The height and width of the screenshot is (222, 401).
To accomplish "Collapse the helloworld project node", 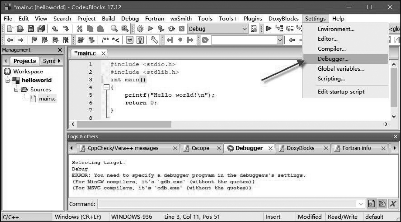I will 8,80.
